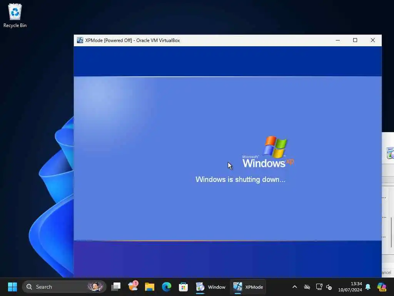The width and height of the screenshot is (394, 296).
Task: Click the Windows XP logo in the VM
Action: click(268, 152)
